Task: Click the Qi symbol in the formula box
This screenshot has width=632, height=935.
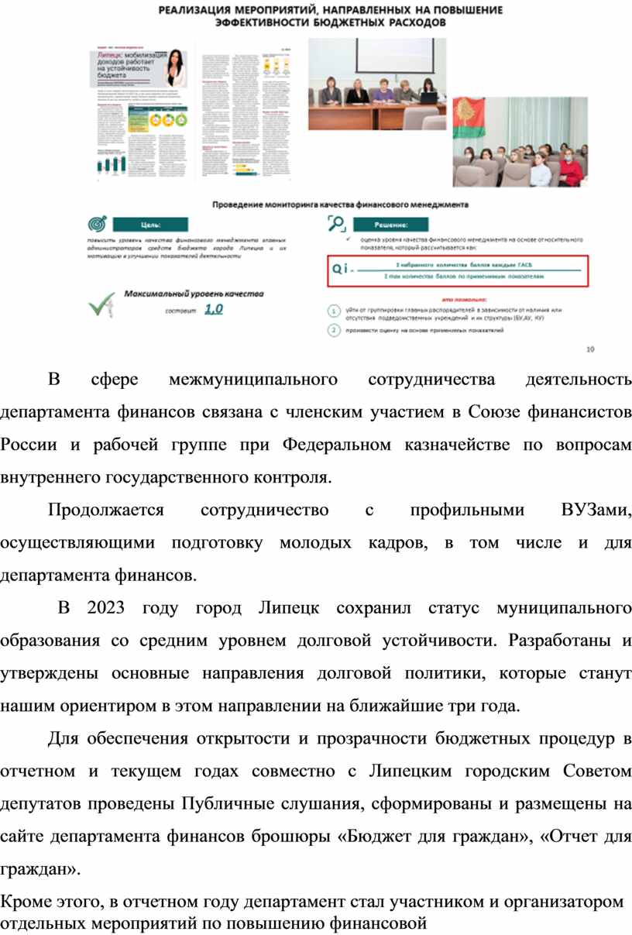Action: pos(340,269)
